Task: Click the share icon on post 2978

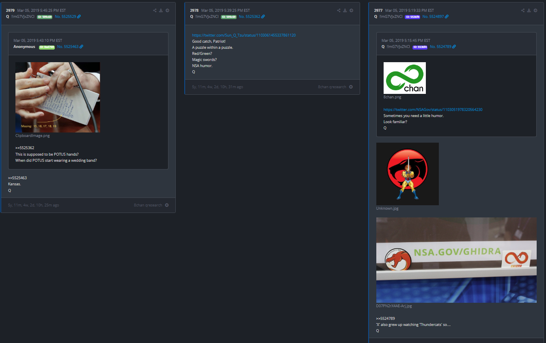Action: point(339,11)
